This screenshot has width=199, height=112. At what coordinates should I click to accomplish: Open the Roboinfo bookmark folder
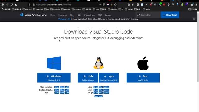pyautogui.click(x=113, y=9)
